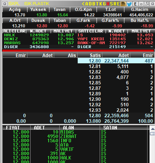Click the Taban column header
The image size is (155, 163).
[60, 20]
